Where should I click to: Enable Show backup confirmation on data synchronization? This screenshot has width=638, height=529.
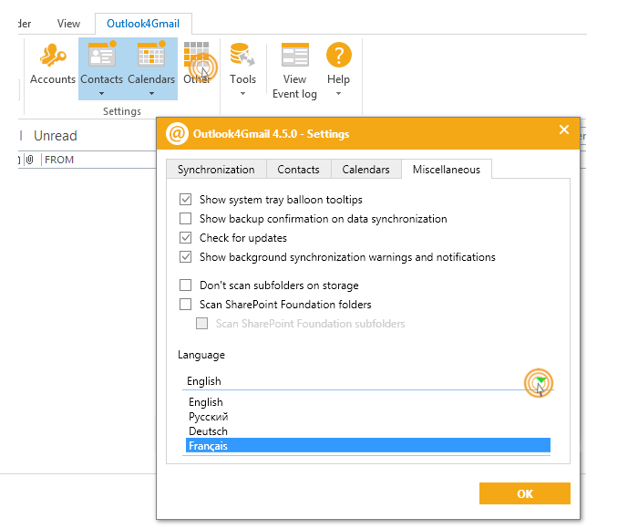click(186, 219)
